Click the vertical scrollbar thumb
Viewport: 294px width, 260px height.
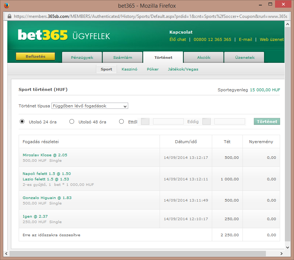(x=287, y=134)
